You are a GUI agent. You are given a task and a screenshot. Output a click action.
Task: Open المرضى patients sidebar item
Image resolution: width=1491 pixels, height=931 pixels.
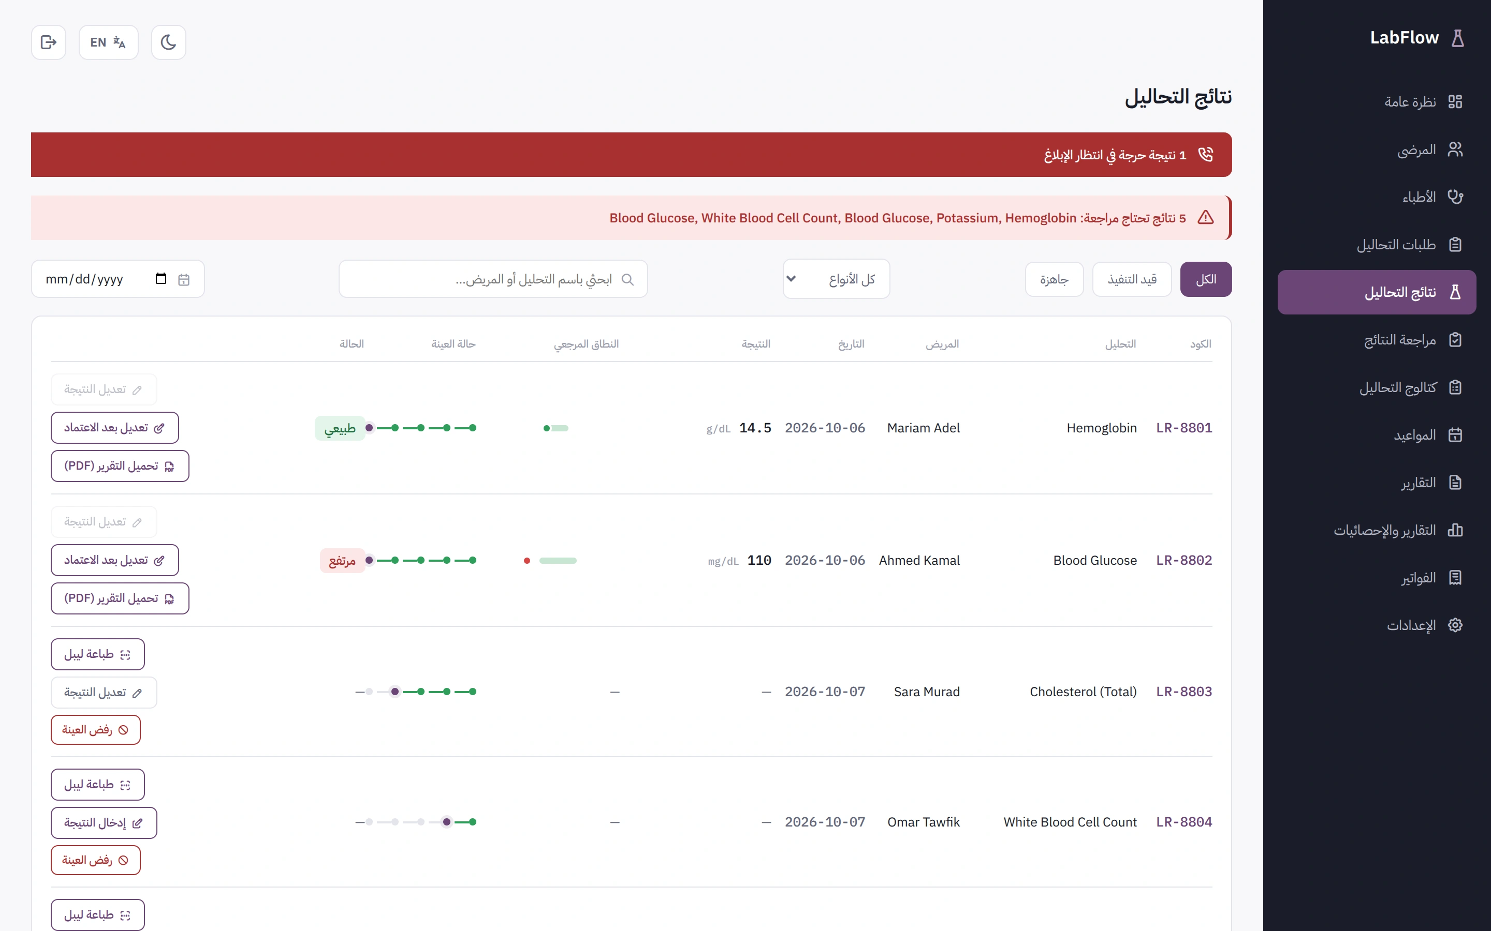click(x=1377, y=149)
